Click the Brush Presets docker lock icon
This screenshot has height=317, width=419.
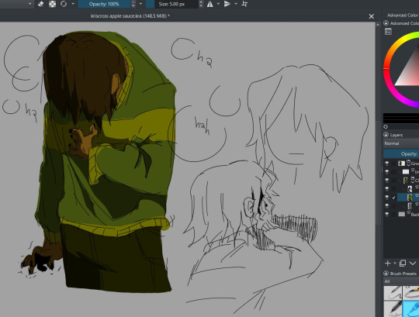pyautogui.click(x=386, y=274)
